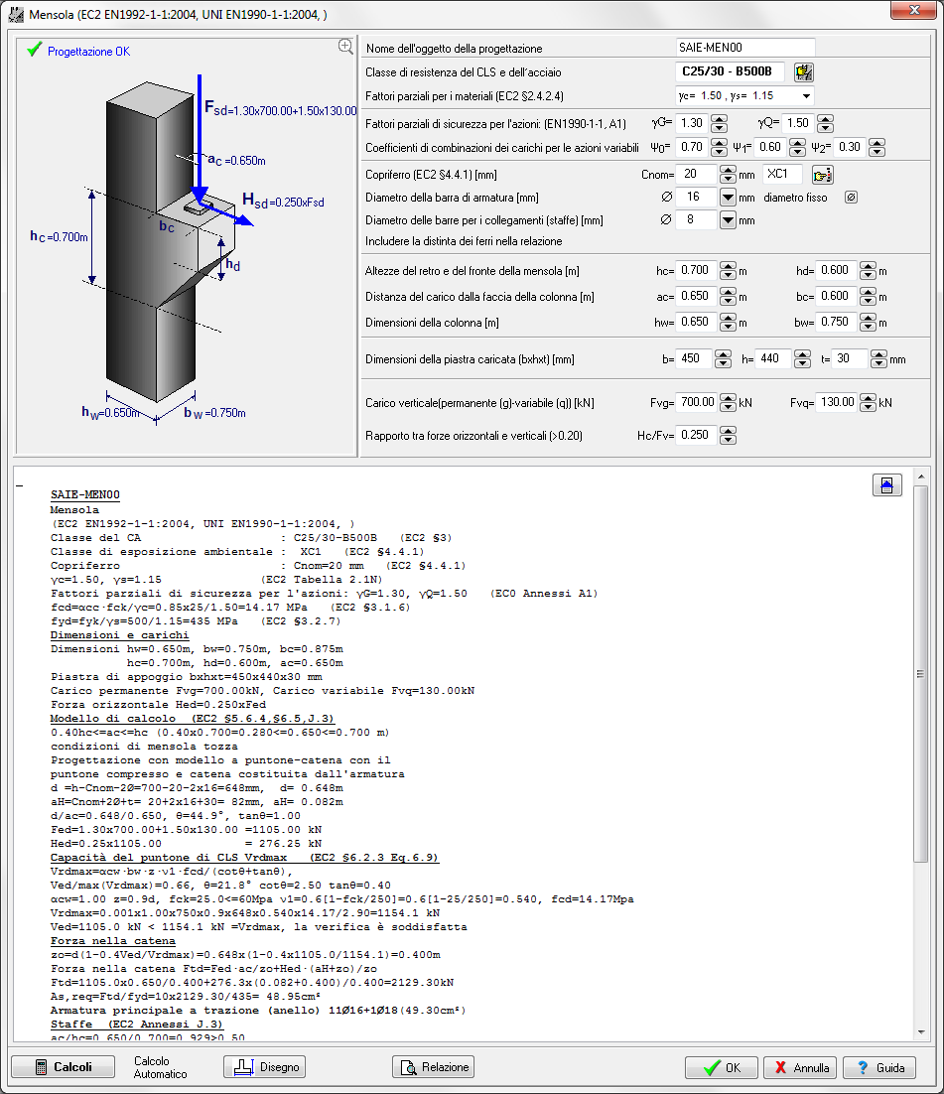
Task: Click the Dimensioni e carichi report heading
Action: [x=119, y=635]
